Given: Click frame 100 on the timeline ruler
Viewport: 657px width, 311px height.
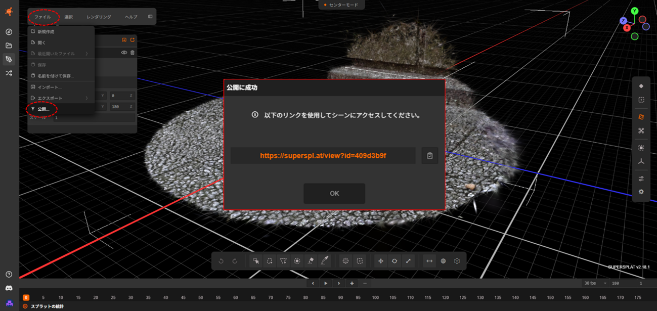Looking at the screenshot, I should (375, 297).
